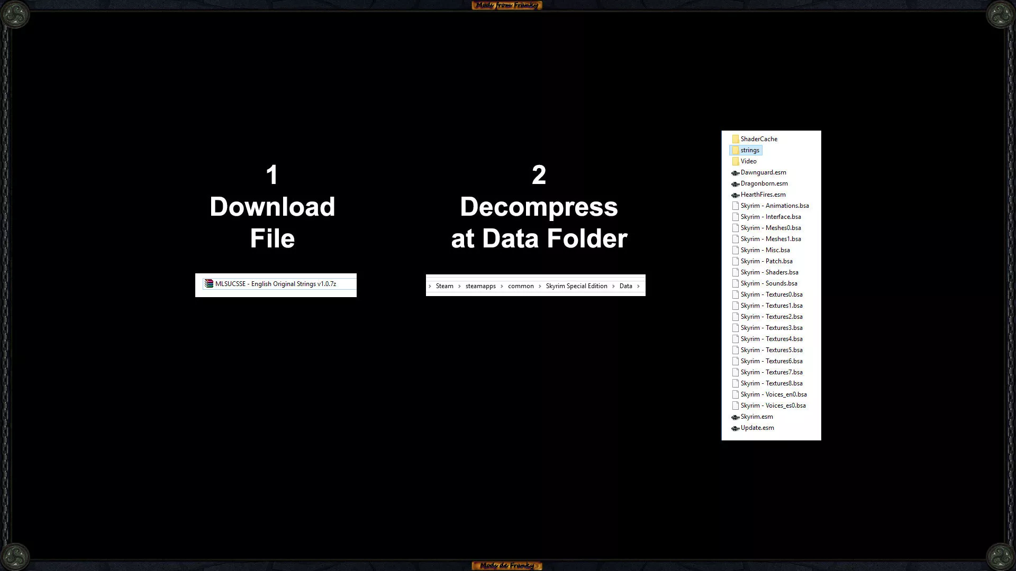
Task: Select Skyrim - Voices_en0.bsa file name
Action: (774, 394)
